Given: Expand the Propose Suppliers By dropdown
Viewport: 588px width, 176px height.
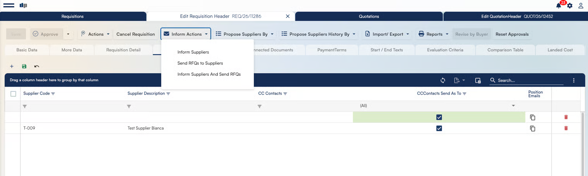Looking at the screenshot, I should 245,34.
